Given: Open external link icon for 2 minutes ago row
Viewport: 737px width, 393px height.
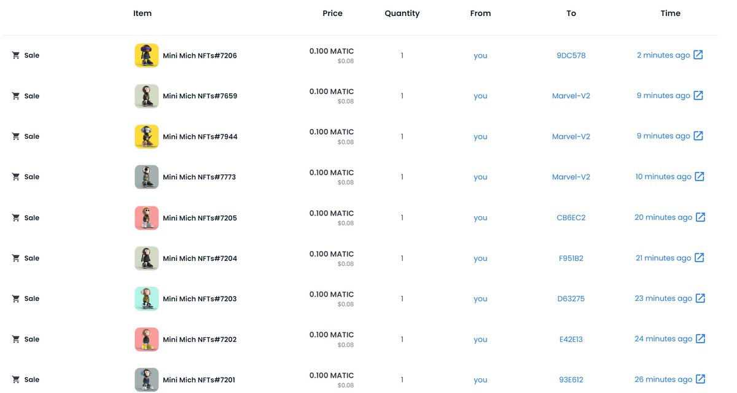Looking at the screenshot, I should [x=698, y=55].
